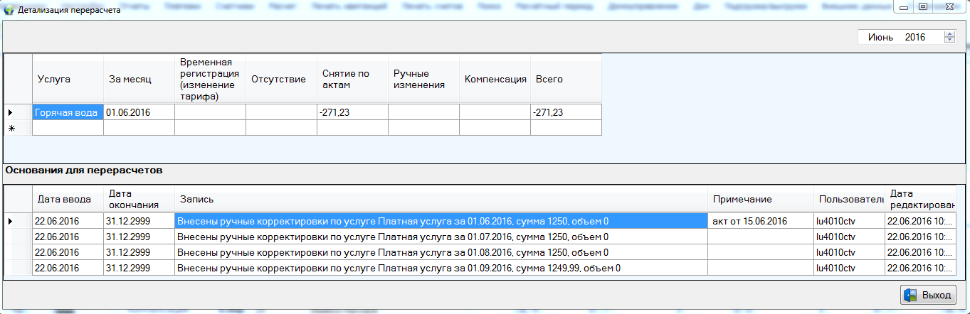Select the year 2016 in the date picker
The height and width of the screenshot is (314, 970).
point(914,38)
